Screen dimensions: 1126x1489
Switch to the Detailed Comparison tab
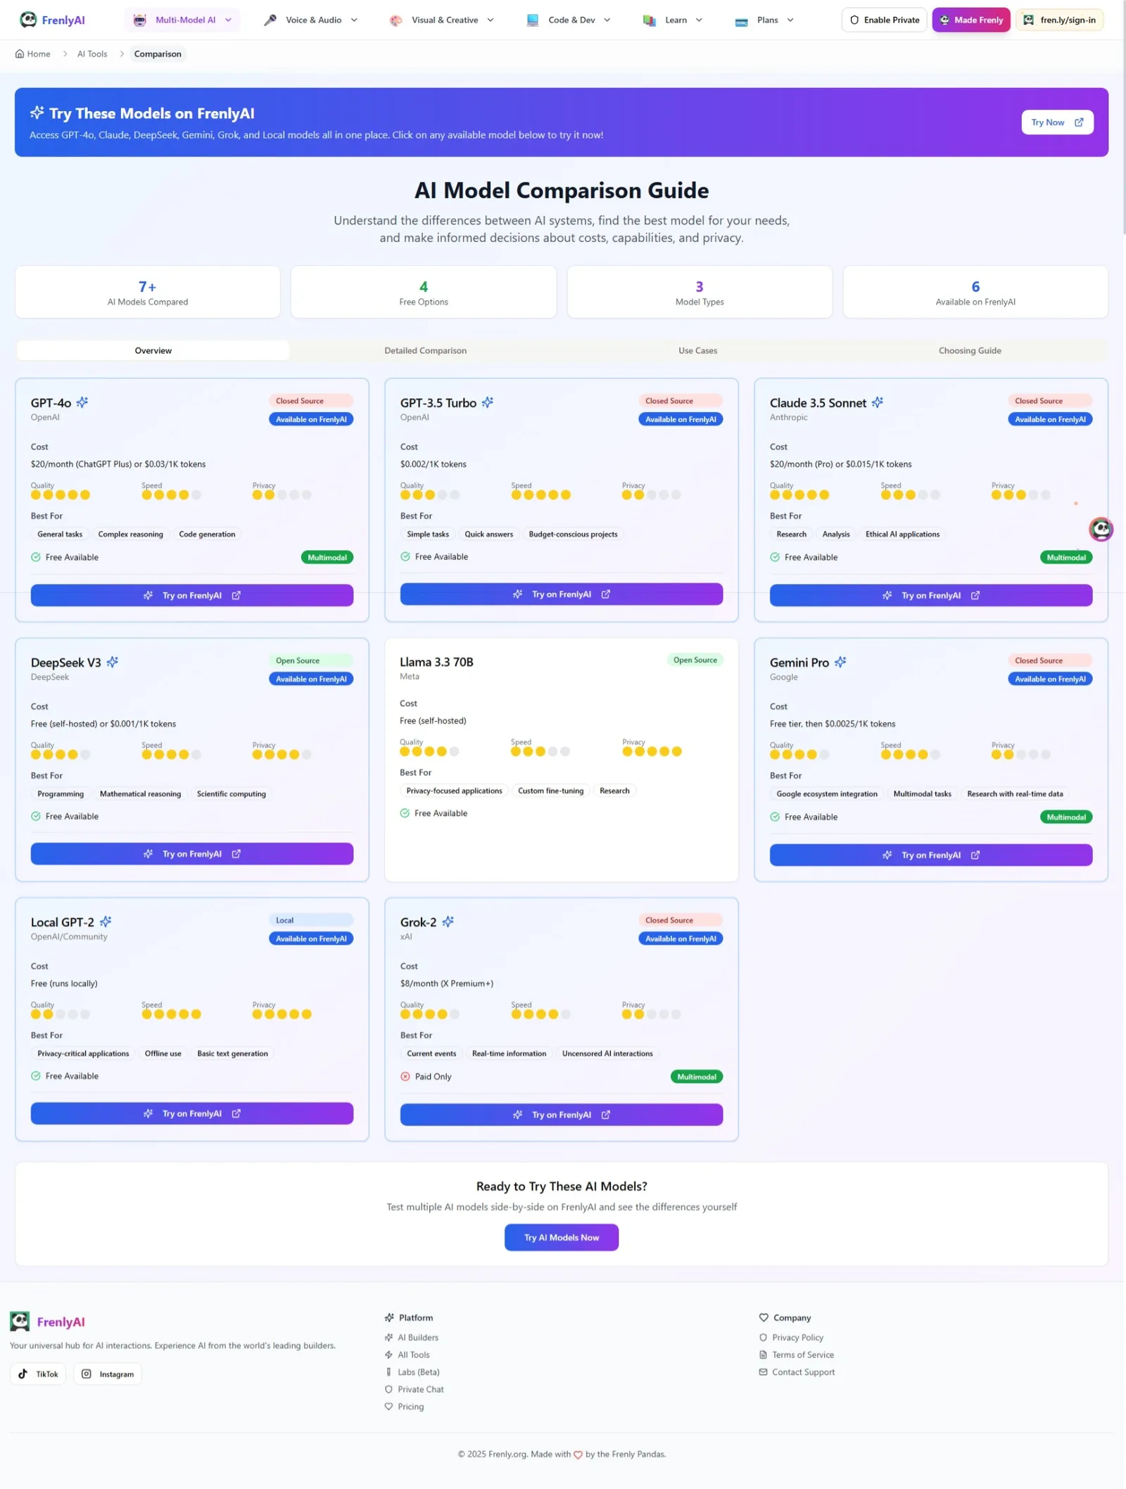(425, 350)
